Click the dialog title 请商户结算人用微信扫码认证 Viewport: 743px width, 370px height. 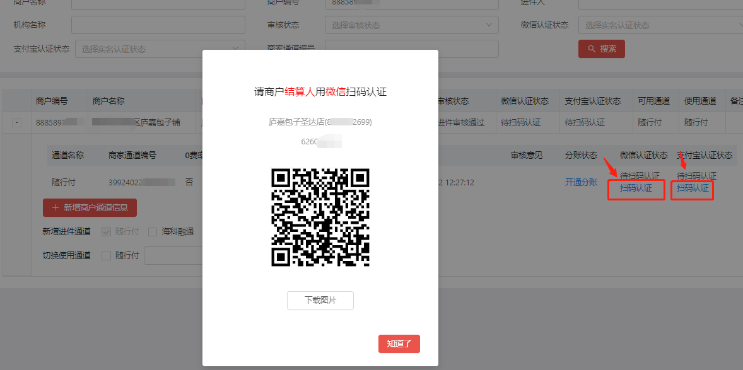320,92
